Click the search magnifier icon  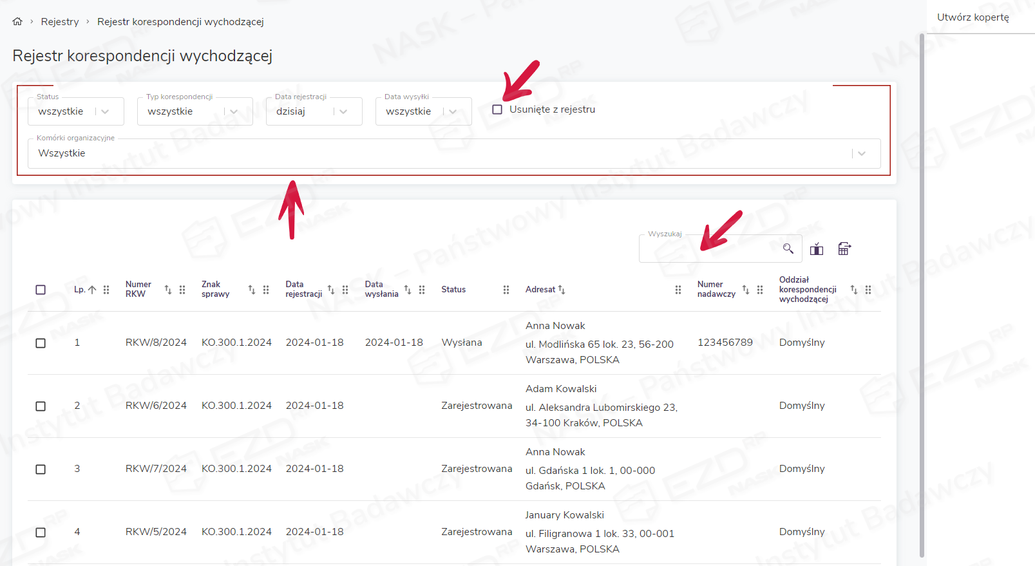[x=788, y=249]
